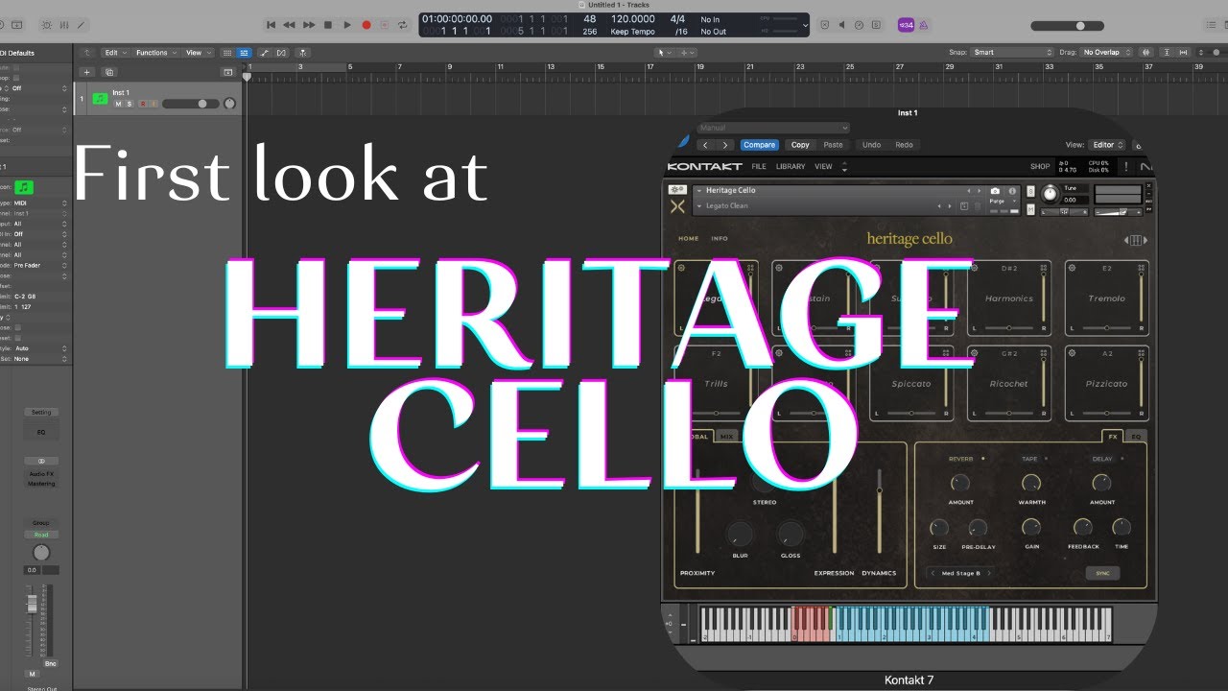Start recording with the red Record button
The image size is (1228, 691).
click(x=366, y=25)
